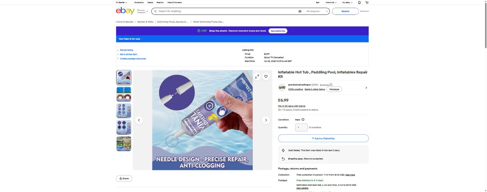Go to the previous product image arrow
487x192 pixels.
pos(139,120)
